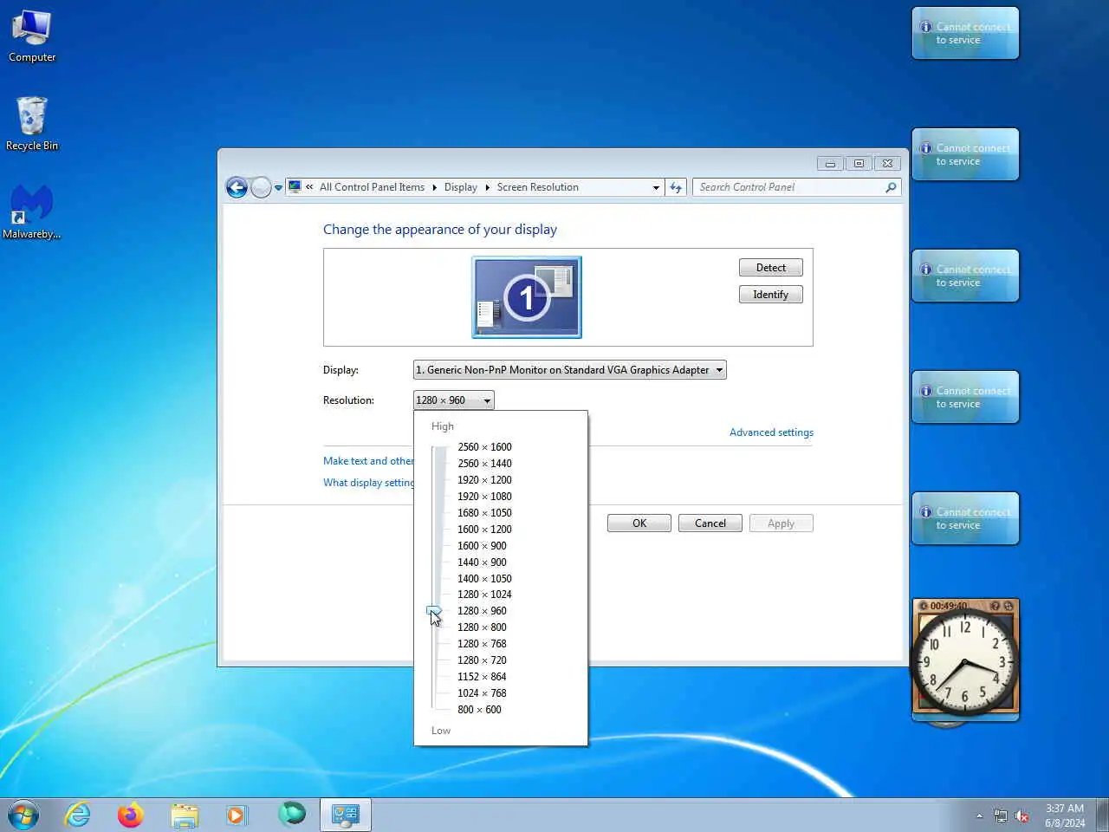Viewport: 1109px width, 832px height.
Task: Toggle the Resolution 1280 × 960 dropdown
Action: [x=453, y=400]
